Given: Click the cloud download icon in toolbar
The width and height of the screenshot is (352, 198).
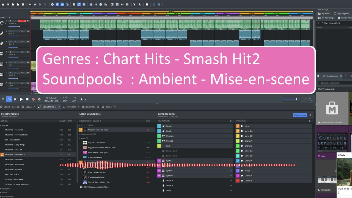Looking at the screenshot, I should [67, 4].
